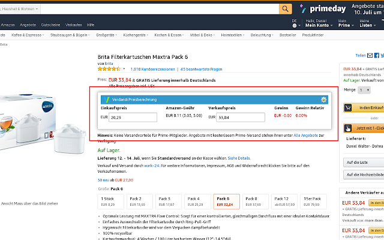Share product on Facebook icon

[377, 55]
